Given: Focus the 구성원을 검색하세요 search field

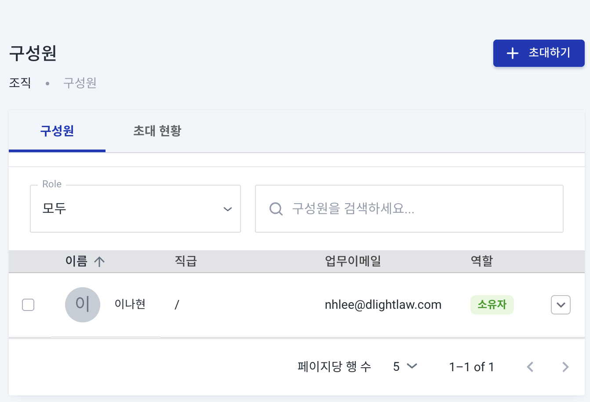Looking at the screenshot, I should pos(409,208).
